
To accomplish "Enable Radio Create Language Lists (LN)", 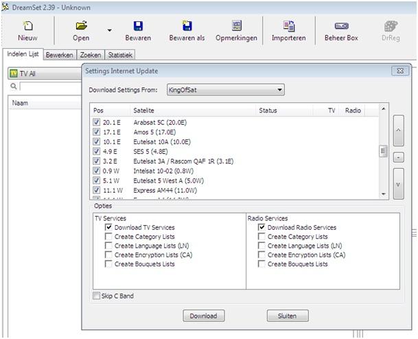I will coord(262,246).
